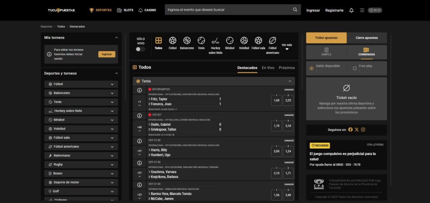Screen dimensions: 430x203
Task: Bet on Gracheva at odds 2,10
Action: pos(276,173)
